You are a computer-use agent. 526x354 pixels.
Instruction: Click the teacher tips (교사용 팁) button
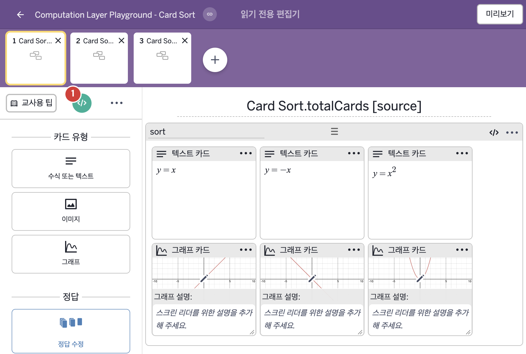[31, 103]
